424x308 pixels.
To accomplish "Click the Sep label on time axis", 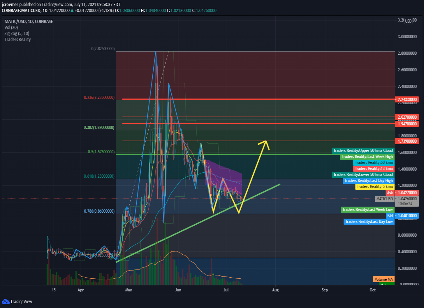I will 325,290.
